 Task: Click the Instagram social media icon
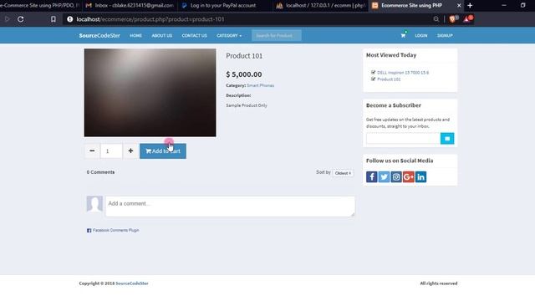[x=396, y=176]
